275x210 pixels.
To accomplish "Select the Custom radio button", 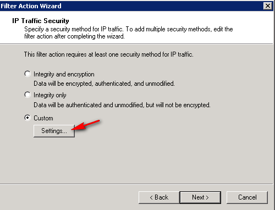I will click(28, 118).
